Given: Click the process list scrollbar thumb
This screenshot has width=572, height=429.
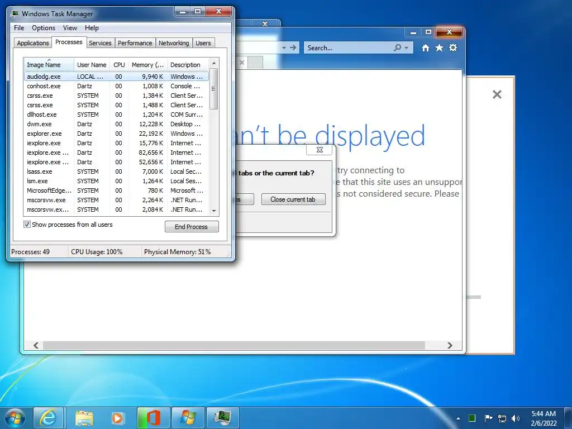Looking at the screenshot, I should [x=214, y=89].
